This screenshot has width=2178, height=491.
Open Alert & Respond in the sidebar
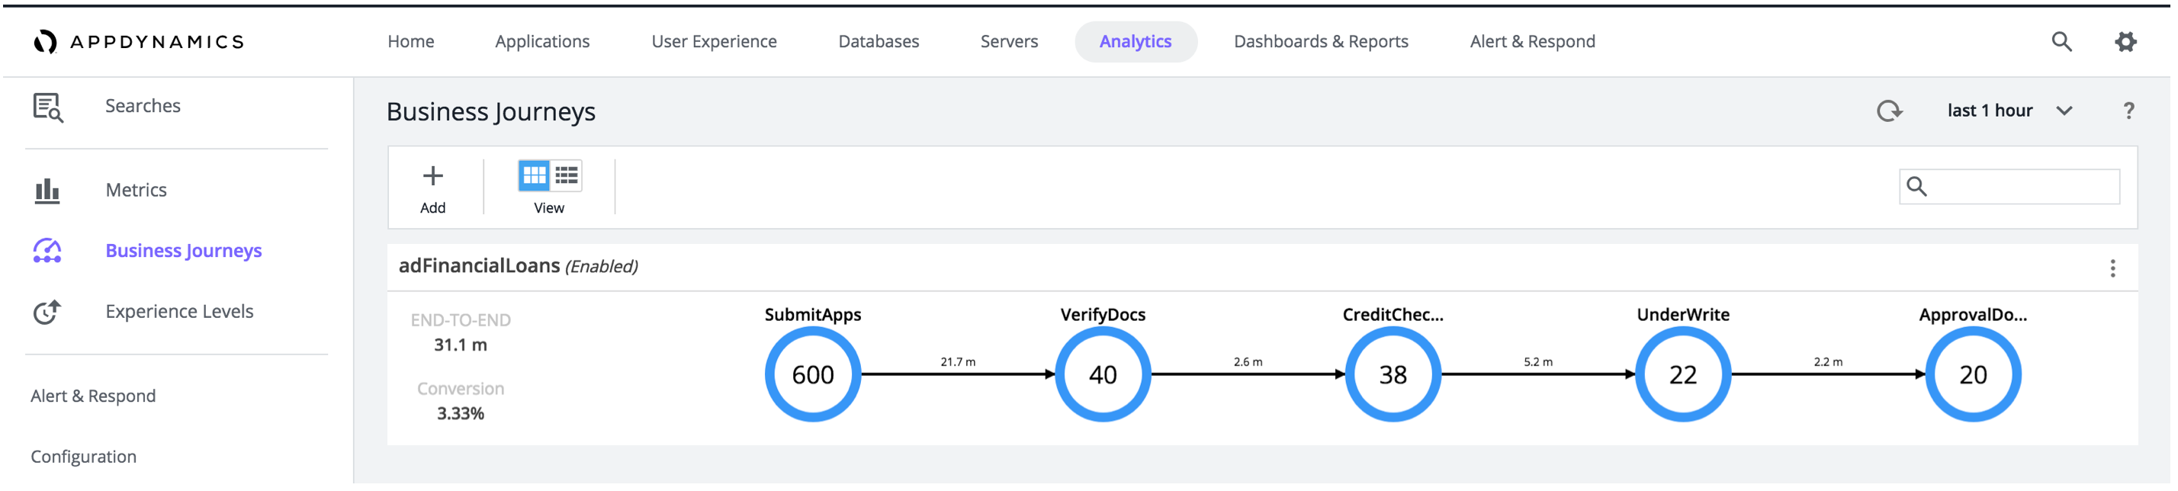(x=94, y=397)
